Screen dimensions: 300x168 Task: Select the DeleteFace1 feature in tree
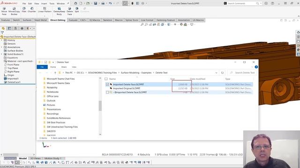coord(14,82)
